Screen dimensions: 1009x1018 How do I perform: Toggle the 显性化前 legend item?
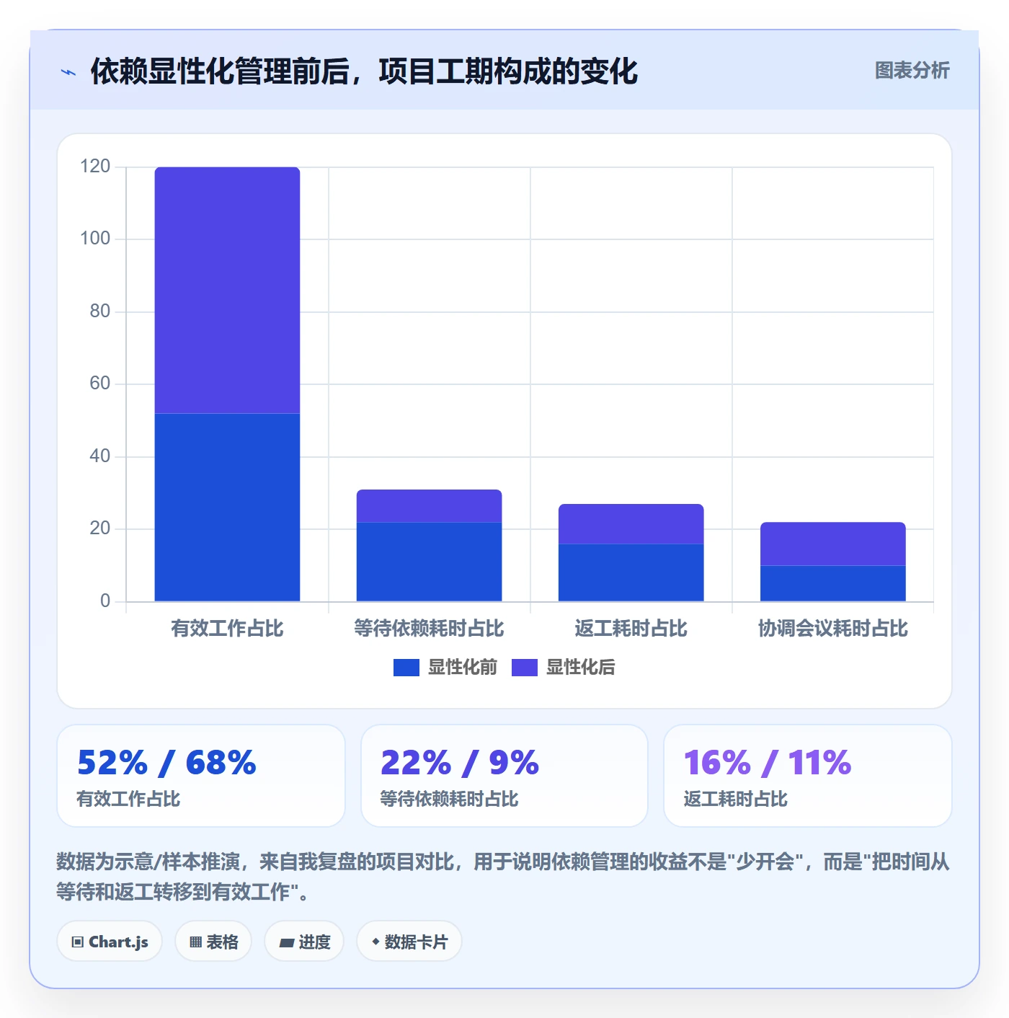point(445,668)
